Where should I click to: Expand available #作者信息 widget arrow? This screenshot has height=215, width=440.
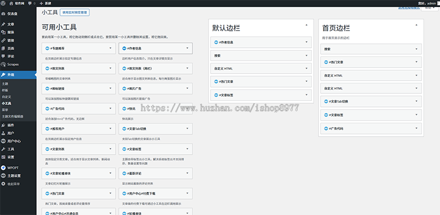point(188,48)
